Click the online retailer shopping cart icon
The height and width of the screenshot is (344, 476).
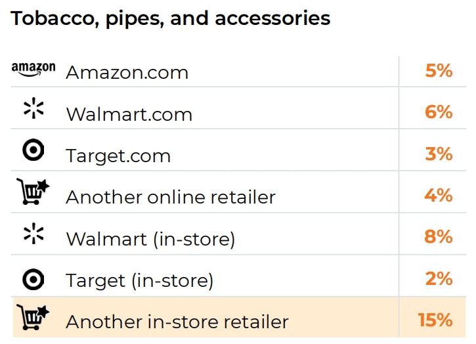(x=33, y=192)
